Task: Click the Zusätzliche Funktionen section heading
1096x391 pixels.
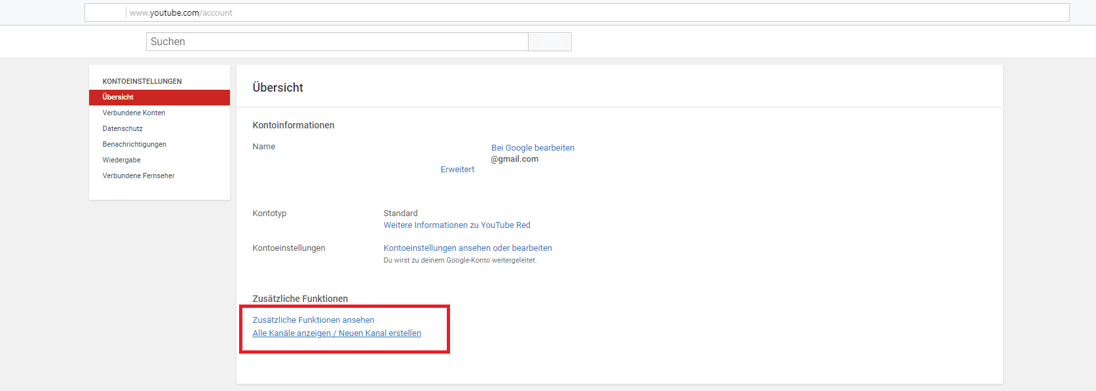Action: [300, 299]
